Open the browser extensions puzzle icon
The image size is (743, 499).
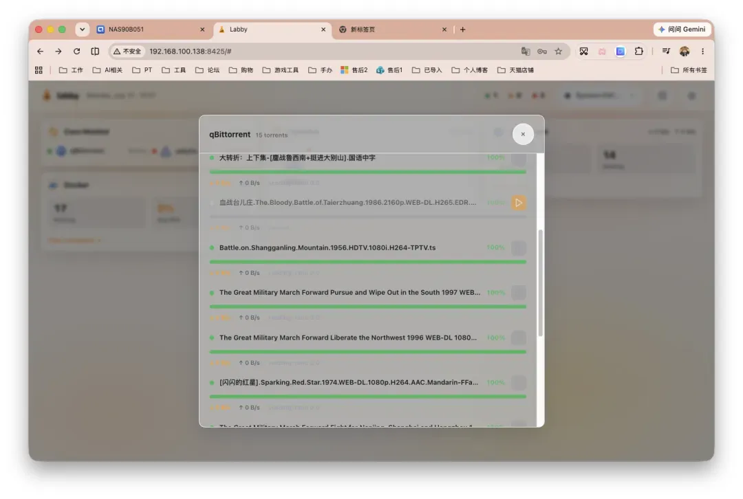[638, 51]
